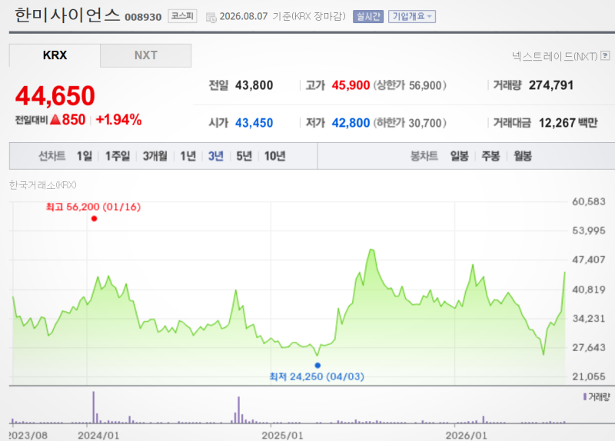The width and height of the screenshot is (615, 441).
Task: Click the 2026/01 x-axis label
Action: [x=467, y=435]
